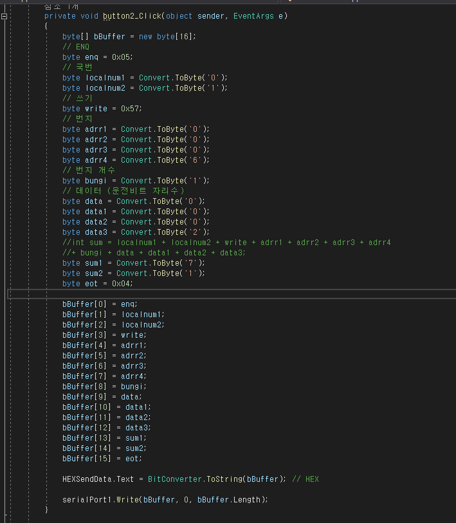The width and height of the screenshot is (456, 523).
Task: Click the 'EventArgs' parameter type
Action: [x=253, y=16]
